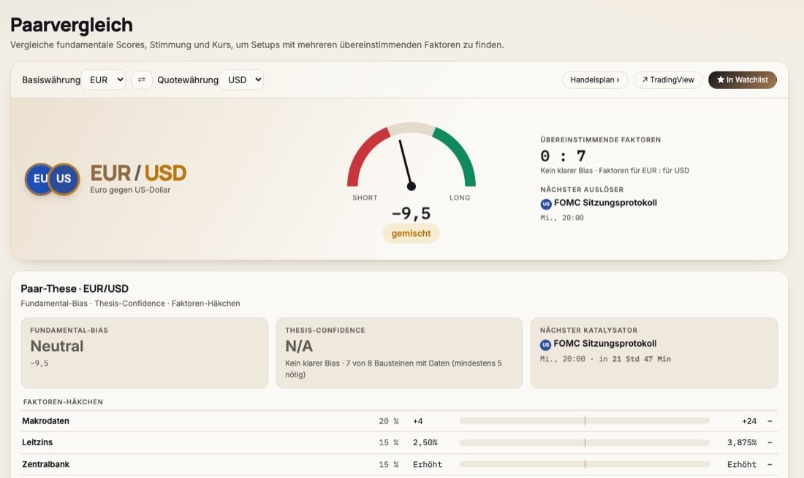Collapse the Leitzins row minus icon
This screenshot has height=478, width=804.
[x=770, y=443]
